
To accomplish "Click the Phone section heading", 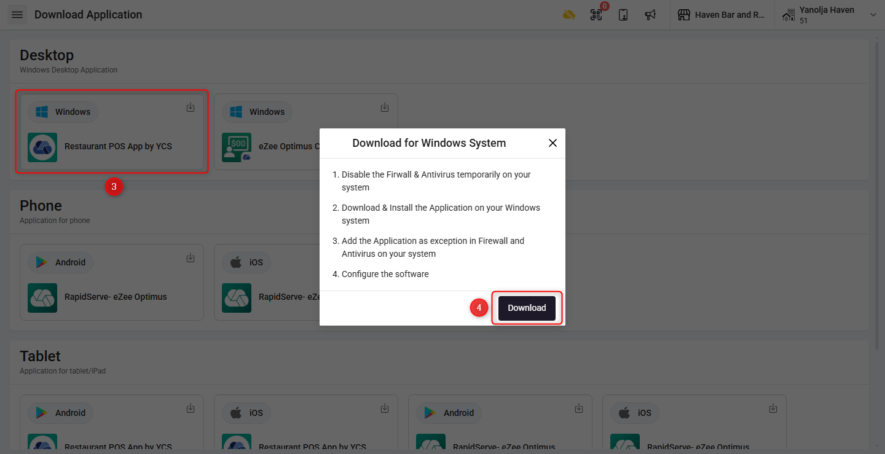I will click(x=41, y=206).
